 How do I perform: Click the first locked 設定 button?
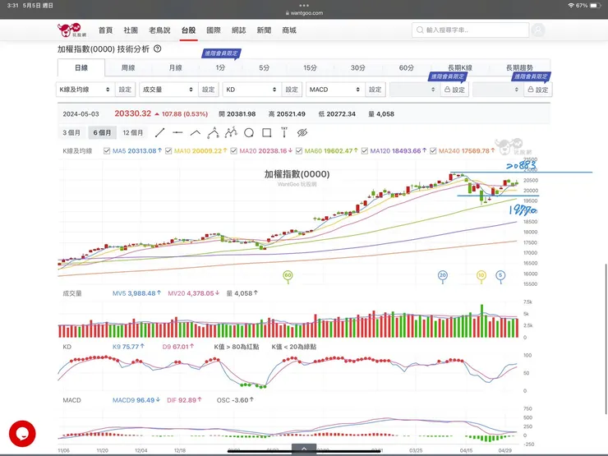(x=454, y=90)
